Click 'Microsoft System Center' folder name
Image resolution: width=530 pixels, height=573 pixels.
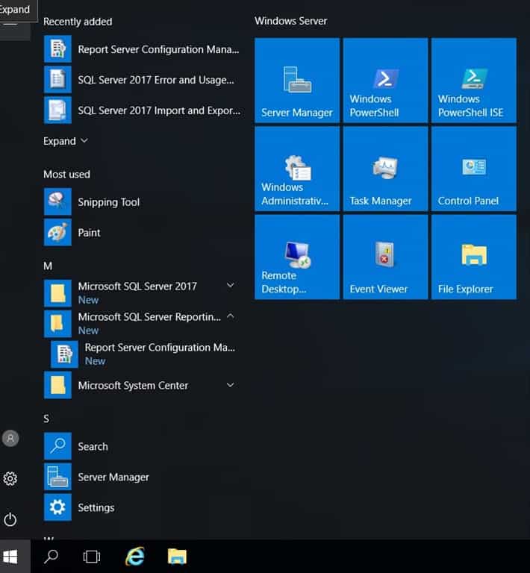coord(133,385)
